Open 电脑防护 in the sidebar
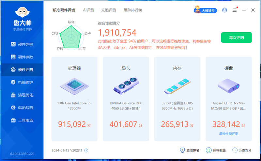This screenshot has width=261, height=161. pos(22,82)
